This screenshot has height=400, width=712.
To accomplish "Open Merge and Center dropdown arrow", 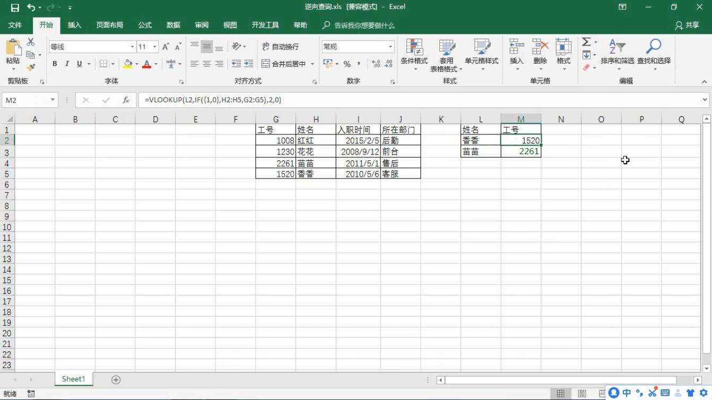I will coord(312,64).
